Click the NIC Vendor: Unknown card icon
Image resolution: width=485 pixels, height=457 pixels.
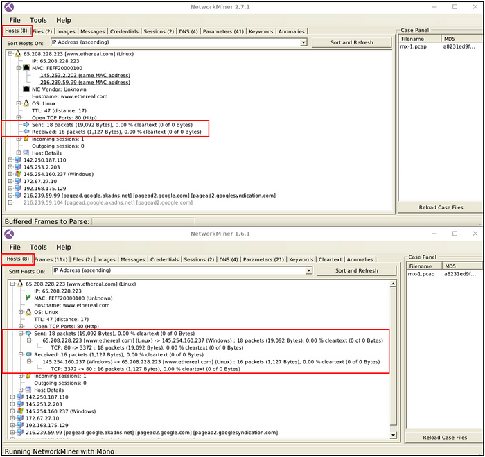click(x=26, y=89)
